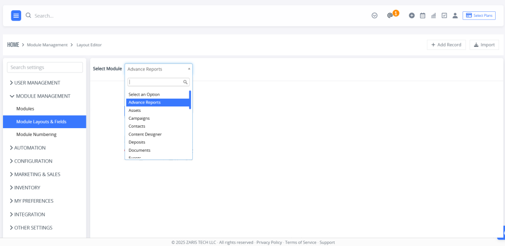This screenshot has height=246, width=505.
Task: Open the Privacy Policy footer link
Action: click(269, 242)
